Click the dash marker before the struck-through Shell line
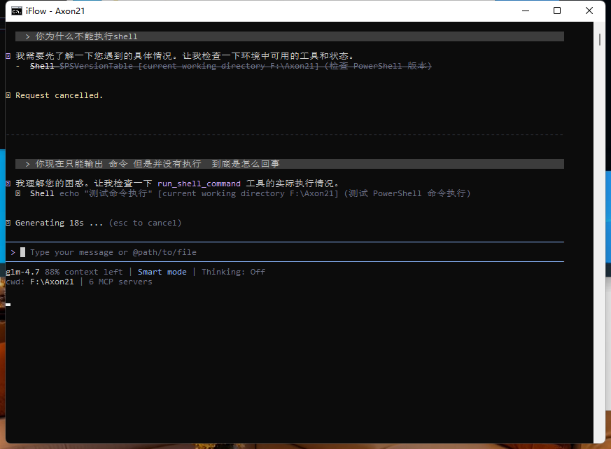Viewport: 611px width, 449px height. pos(18,66)
